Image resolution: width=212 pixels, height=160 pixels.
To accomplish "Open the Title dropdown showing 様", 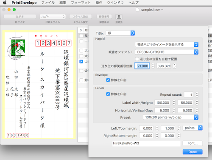I will click(x=120, y=33).
